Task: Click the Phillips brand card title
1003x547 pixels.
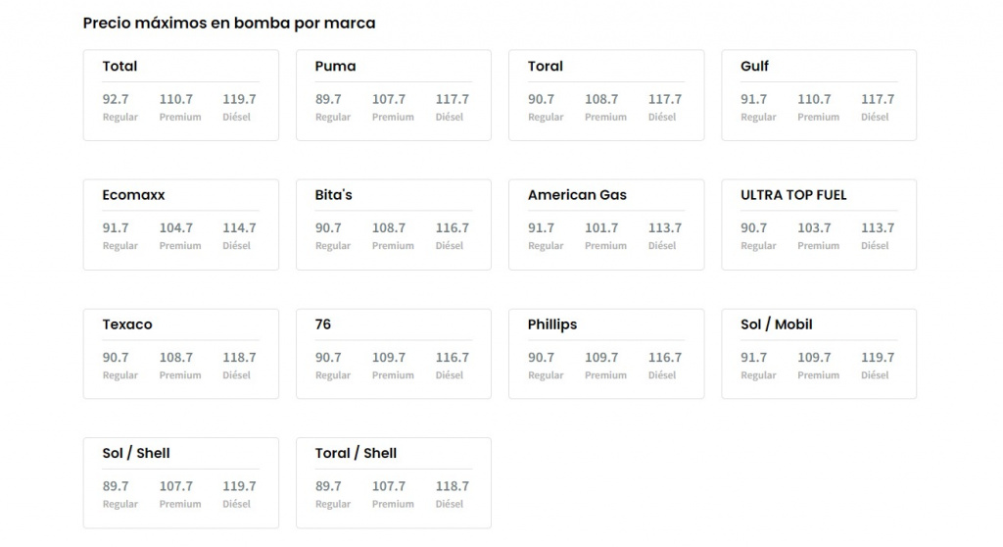Action: tap(552, 324)
